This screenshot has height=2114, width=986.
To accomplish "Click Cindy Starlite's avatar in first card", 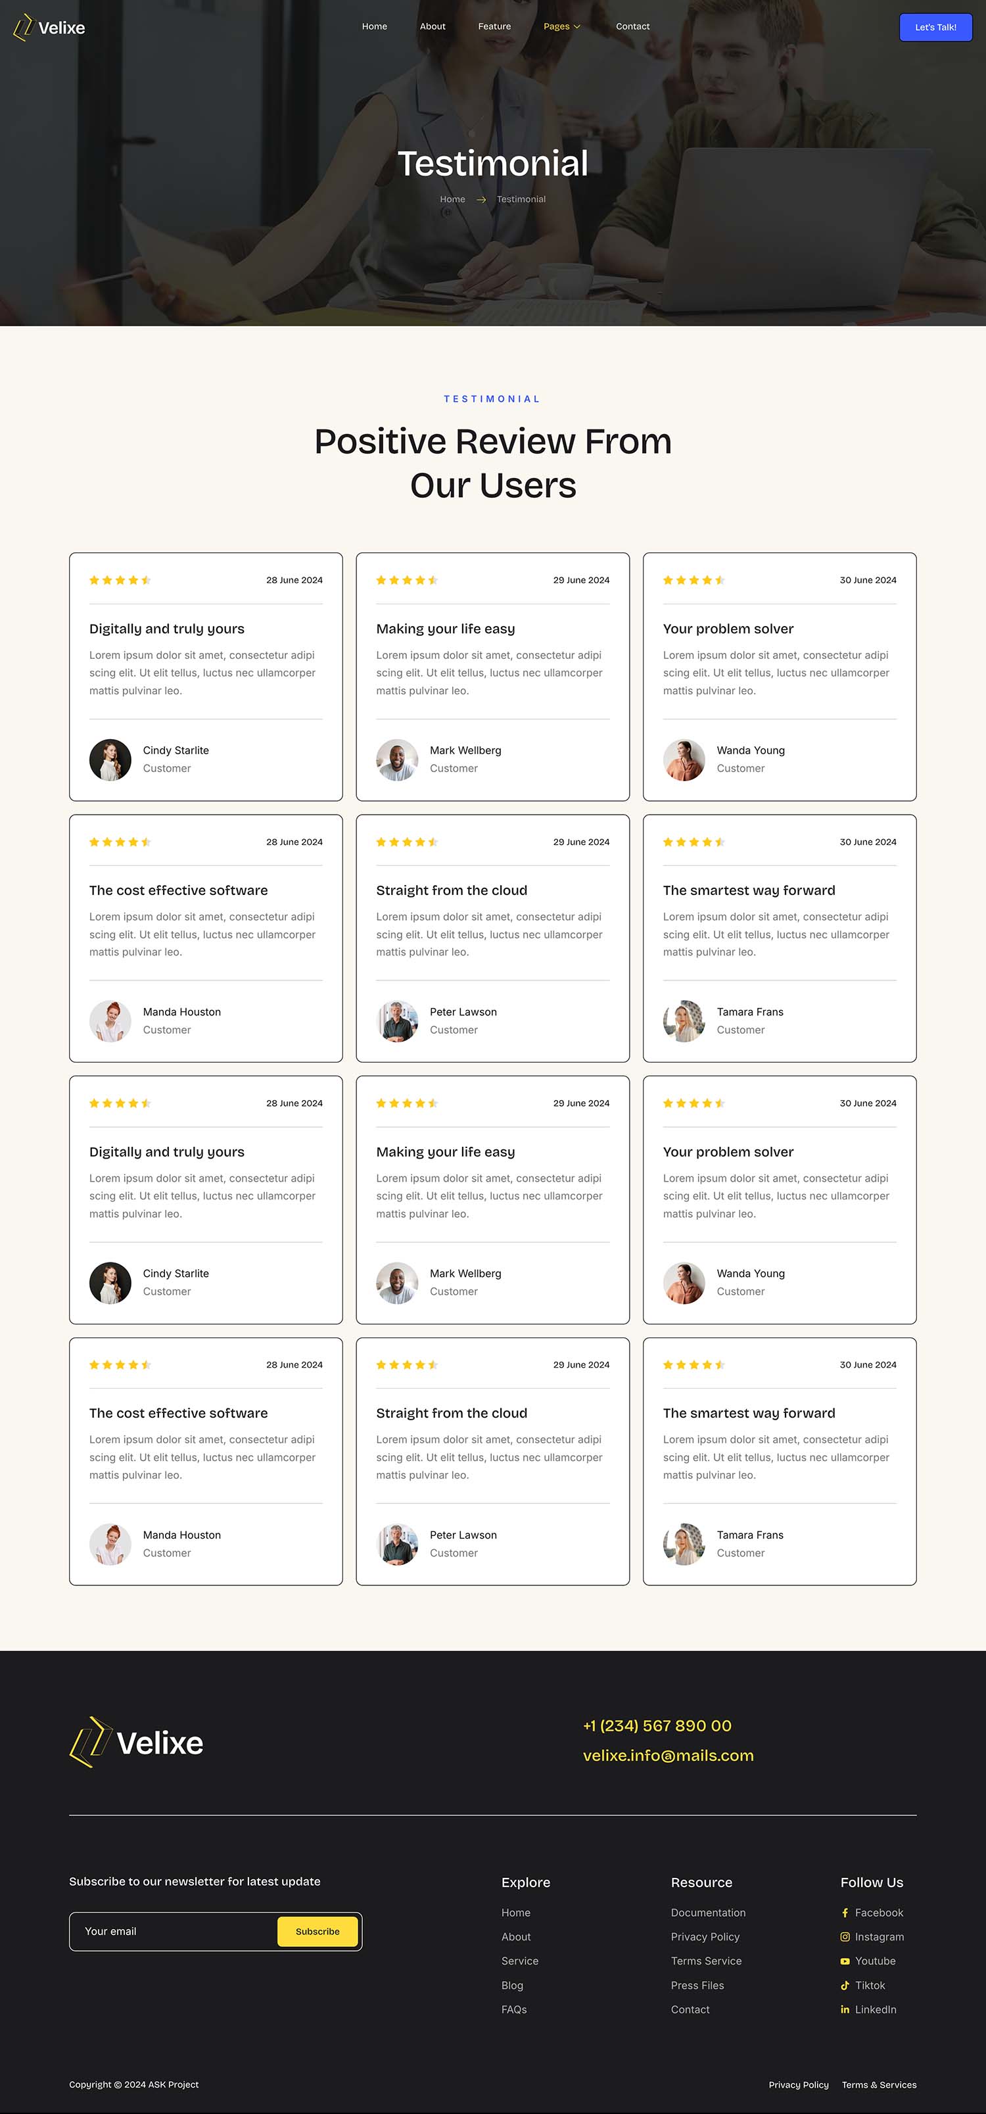I will click(x=110, y=759).
